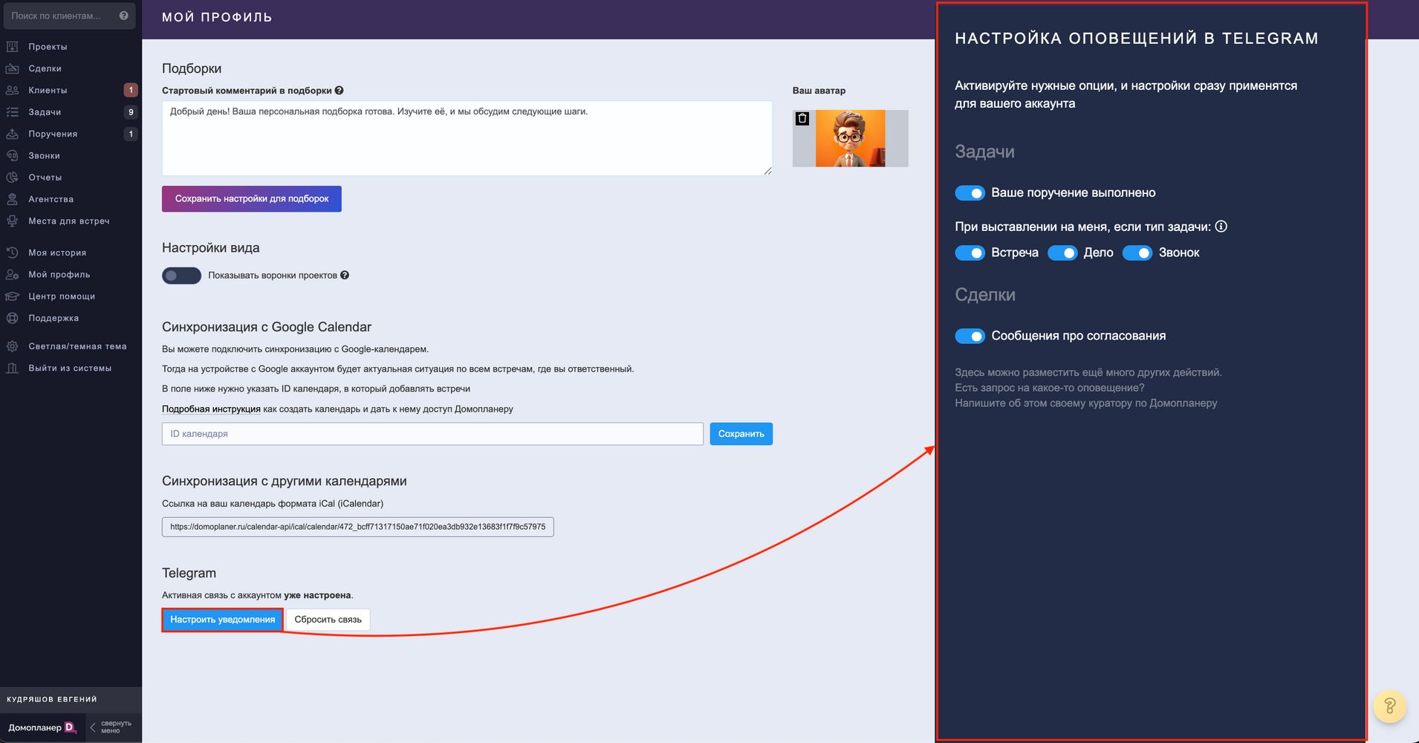1419x743 pixels.
Task: Click the Мой профиль user icon
Action: tap(12, 274)
